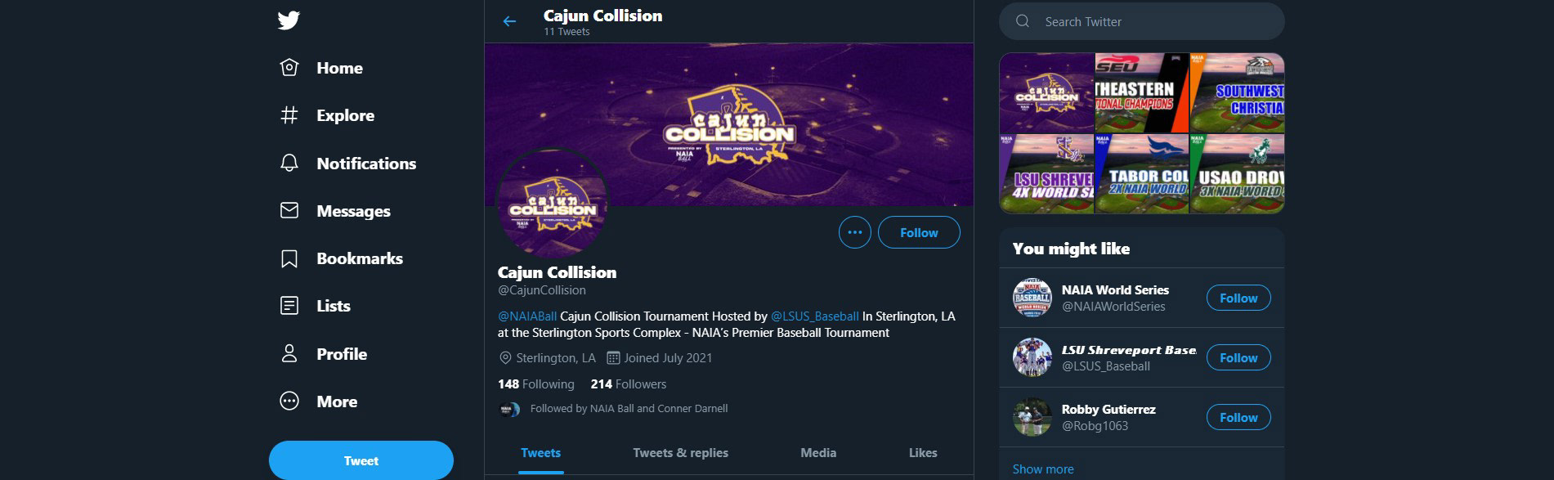Click the Search Twitter field

coord(1153,22)
